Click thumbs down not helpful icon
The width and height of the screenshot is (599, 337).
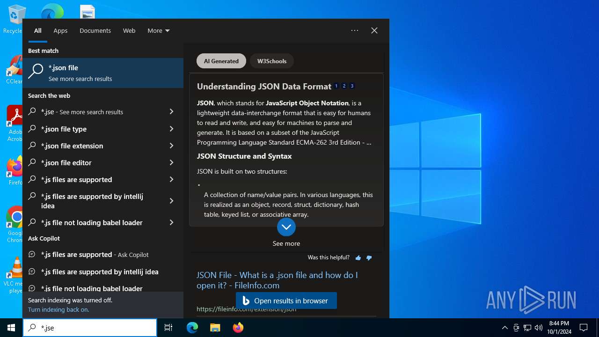tap(369, 258)
